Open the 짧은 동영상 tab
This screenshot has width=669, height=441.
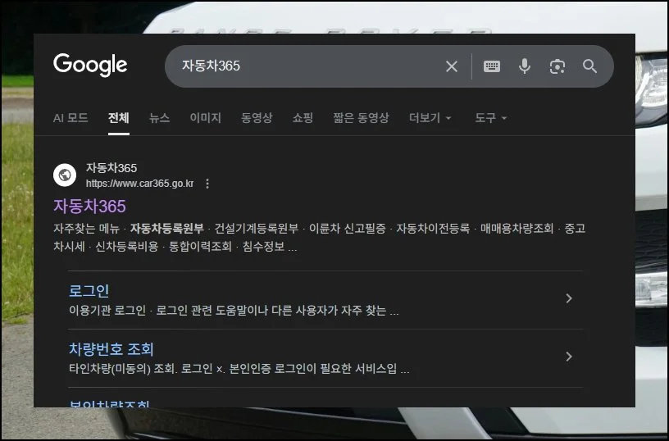tap(361, 118)
